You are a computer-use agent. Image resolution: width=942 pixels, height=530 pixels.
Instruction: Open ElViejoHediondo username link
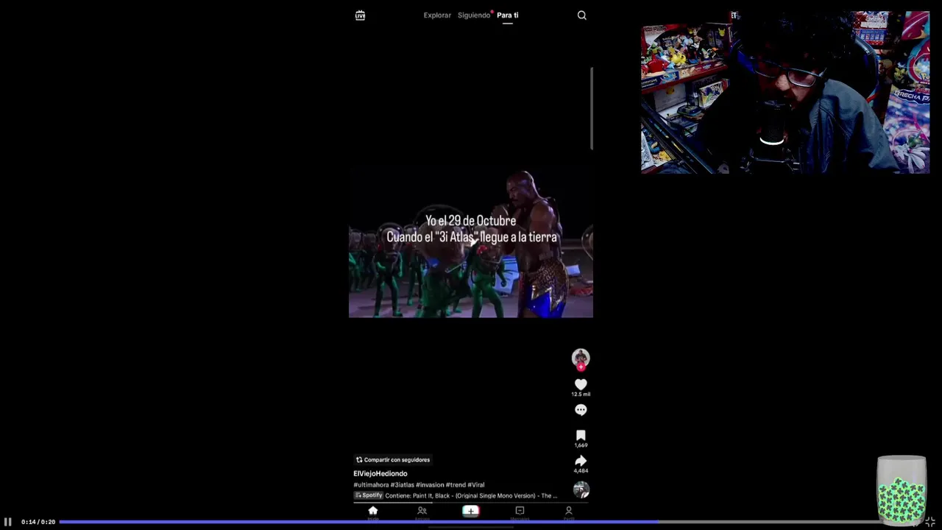click(380, 473)
